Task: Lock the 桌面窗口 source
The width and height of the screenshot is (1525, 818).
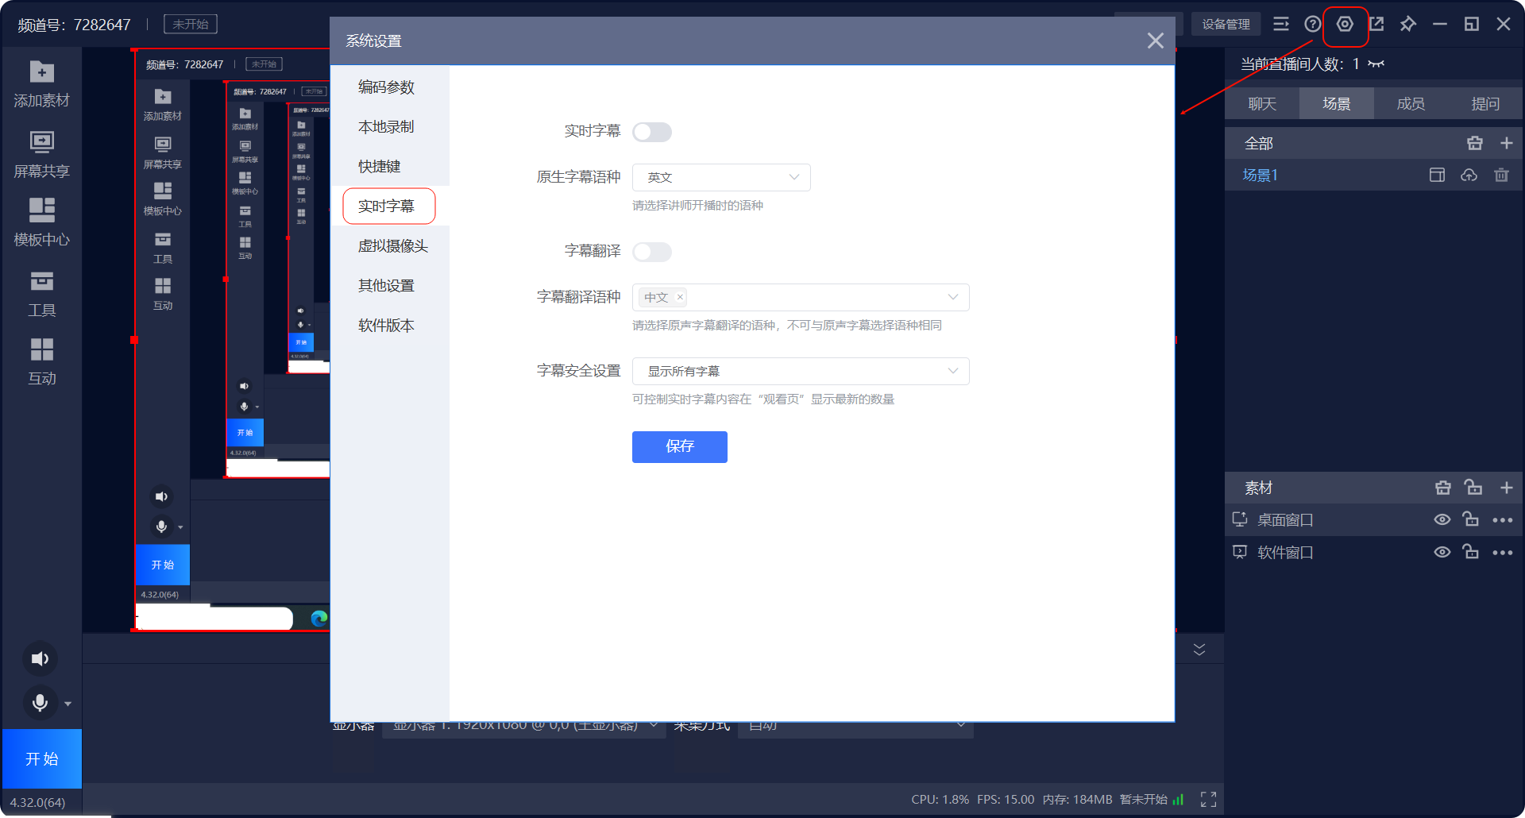Action: tap(1471, 519)
